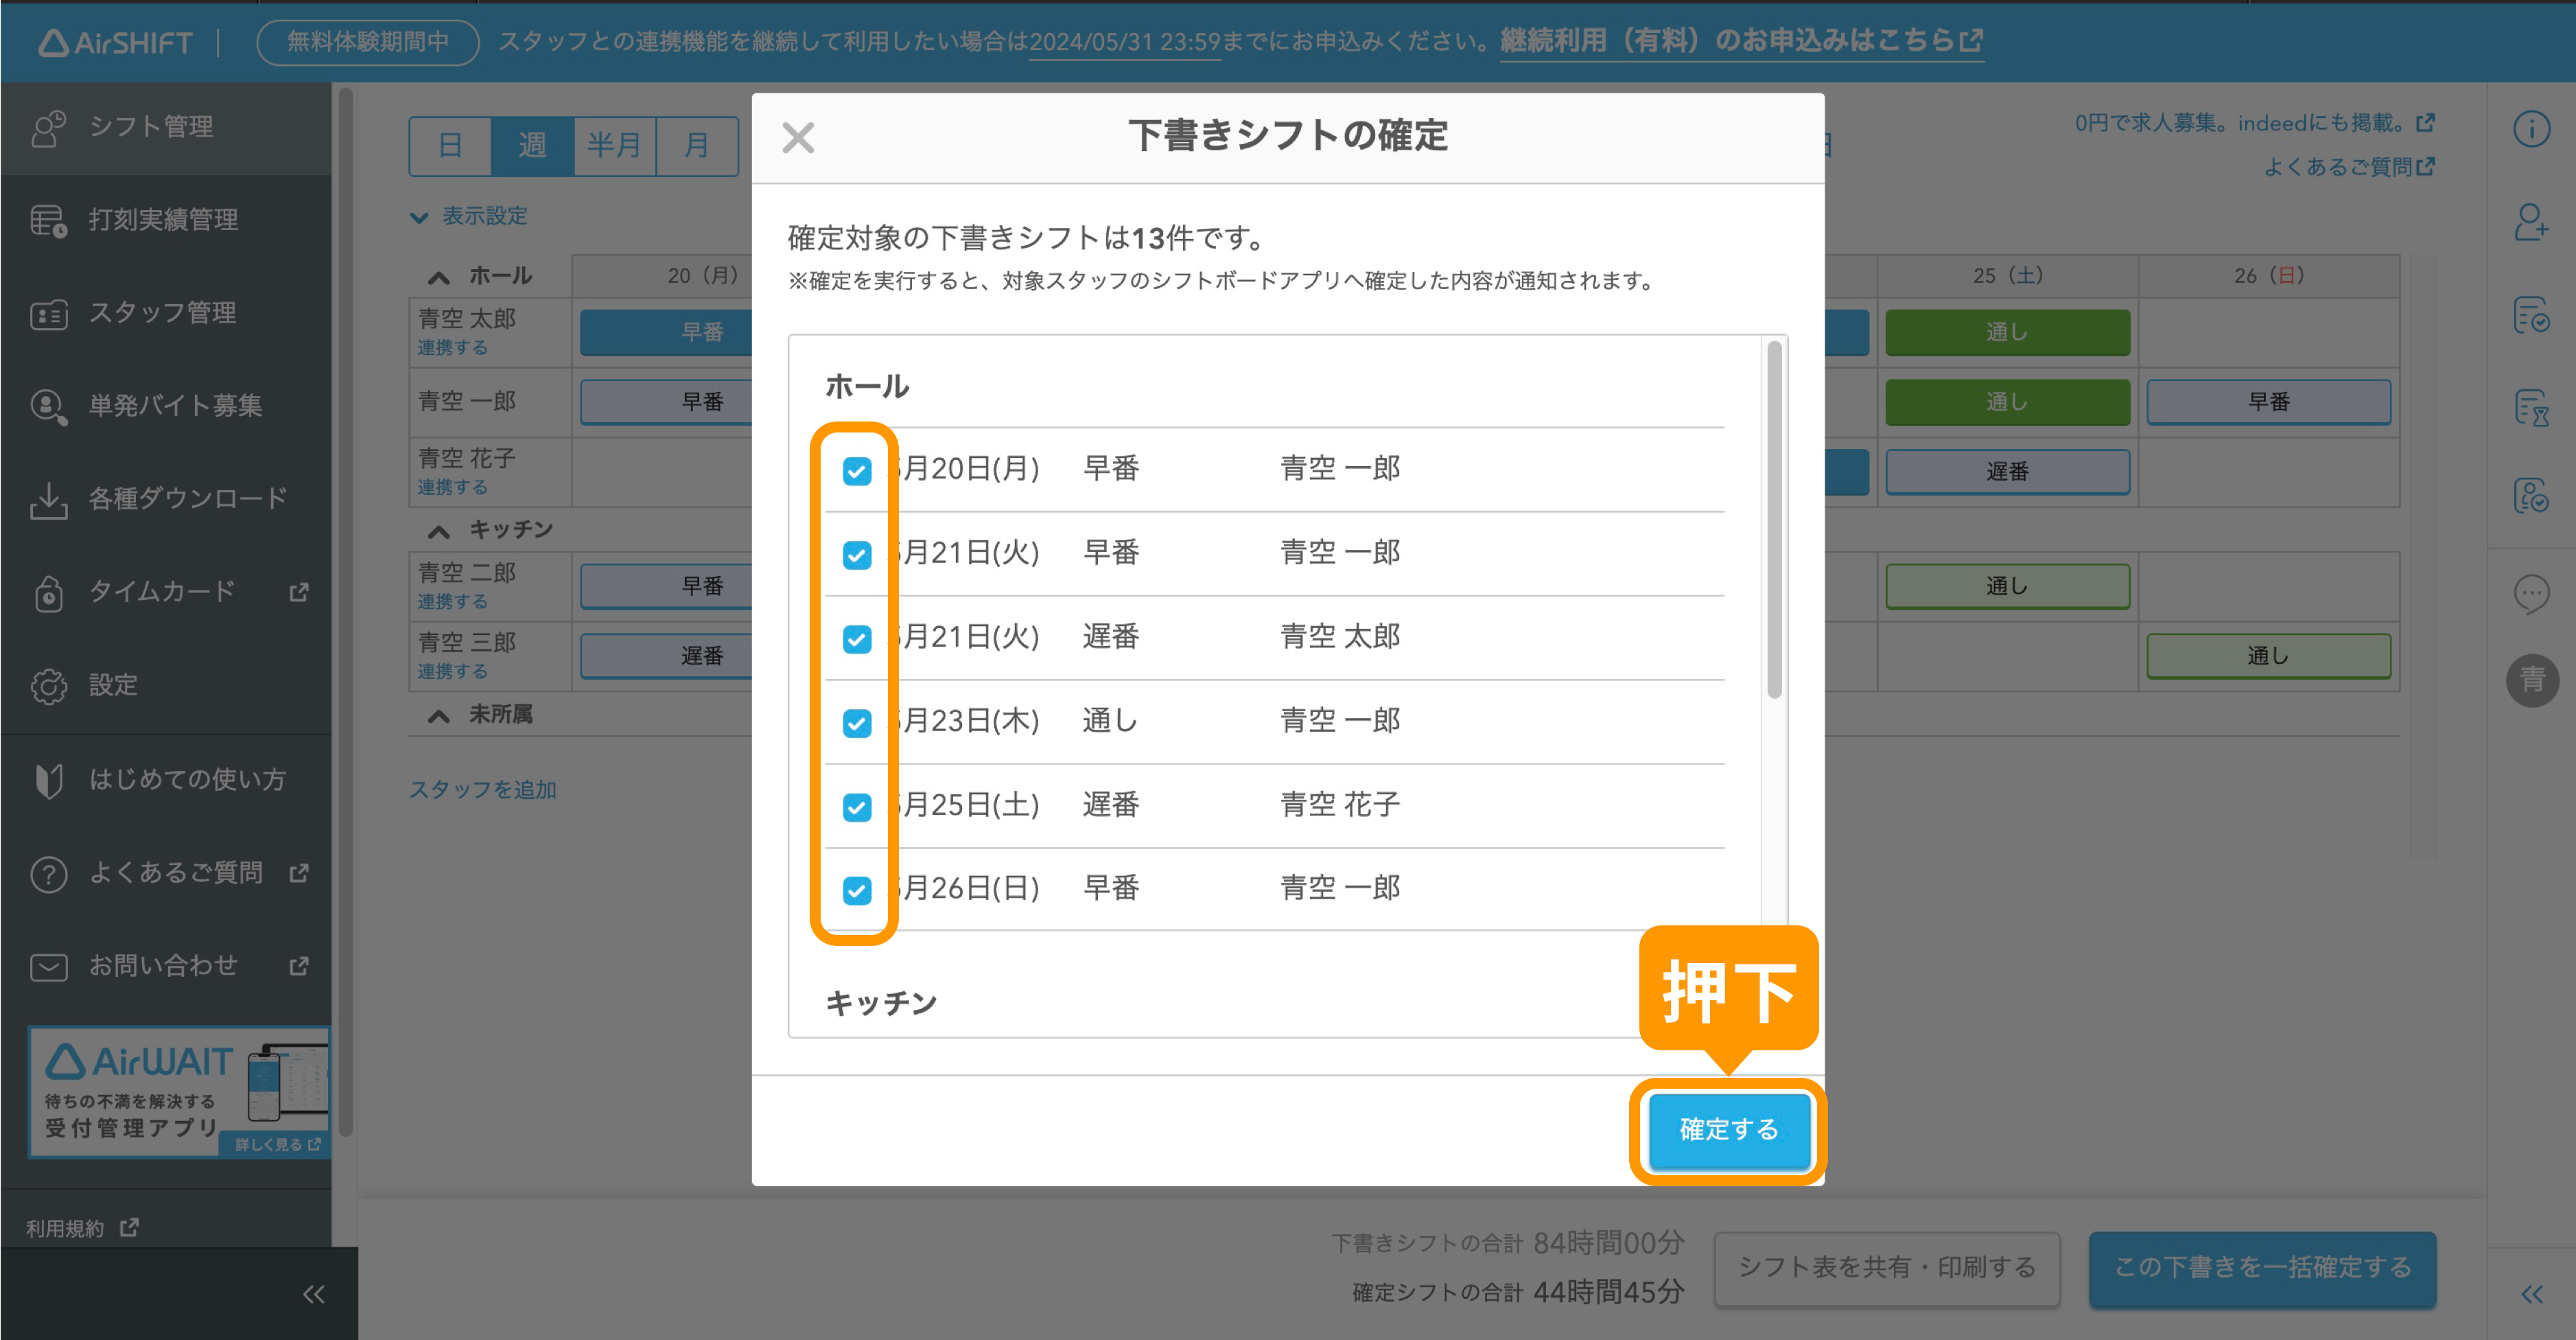The image size is (2576, 1340).
Task: Open よくあるご質問 link at top right
Action: tap(2348, 167)
